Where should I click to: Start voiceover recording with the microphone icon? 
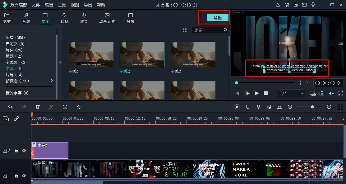pyautogui.click(x=258, y=107)
